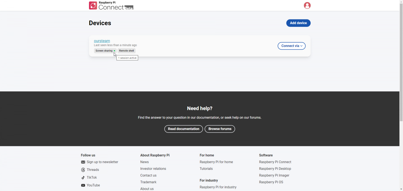403x191 pixels.
Task: Open the Raspberry Pi Imager link
Action: point(274,175)
